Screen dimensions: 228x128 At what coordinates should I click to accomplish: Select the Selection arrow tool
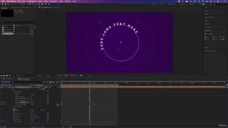coord(2,4)
